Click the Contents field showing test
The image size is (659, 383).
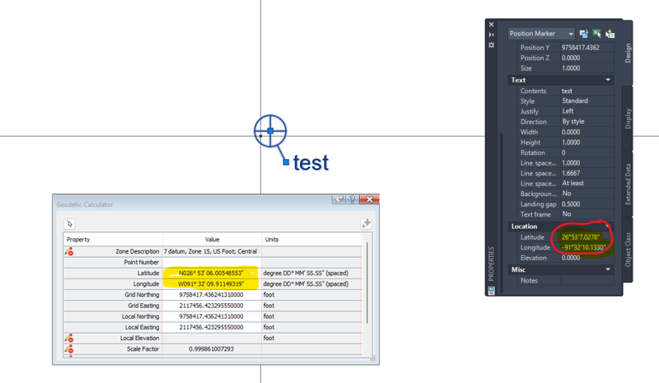point(586,91)
